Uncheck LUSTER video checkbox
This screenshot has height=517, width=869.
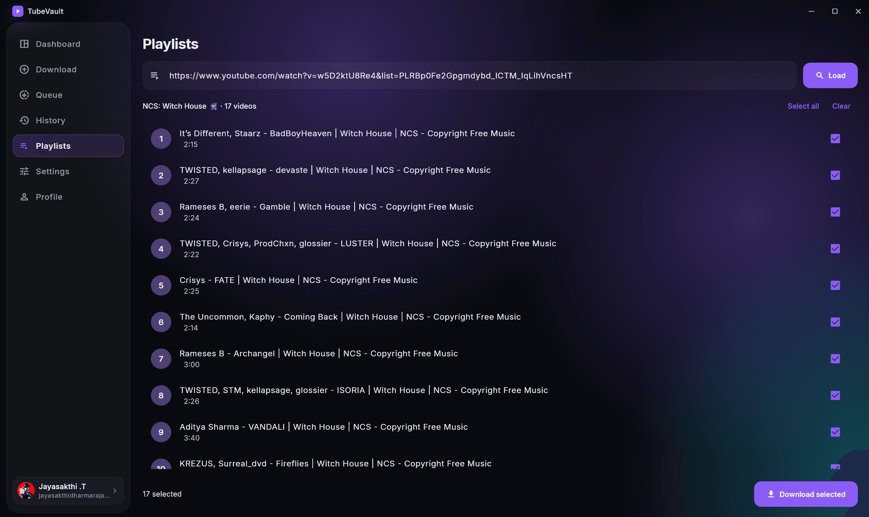[835, 249]
